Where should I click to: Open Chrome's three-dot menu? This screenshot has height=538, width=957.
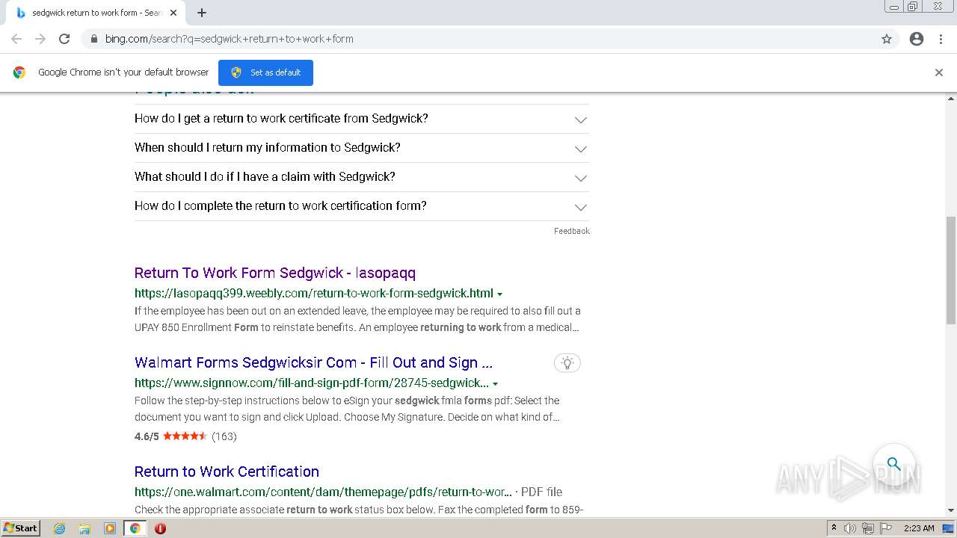941,39
